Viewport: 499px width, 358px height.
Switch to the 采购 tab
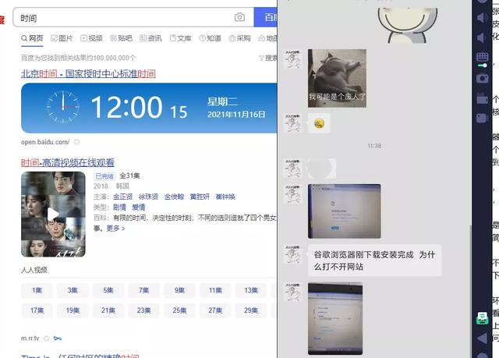239,38
